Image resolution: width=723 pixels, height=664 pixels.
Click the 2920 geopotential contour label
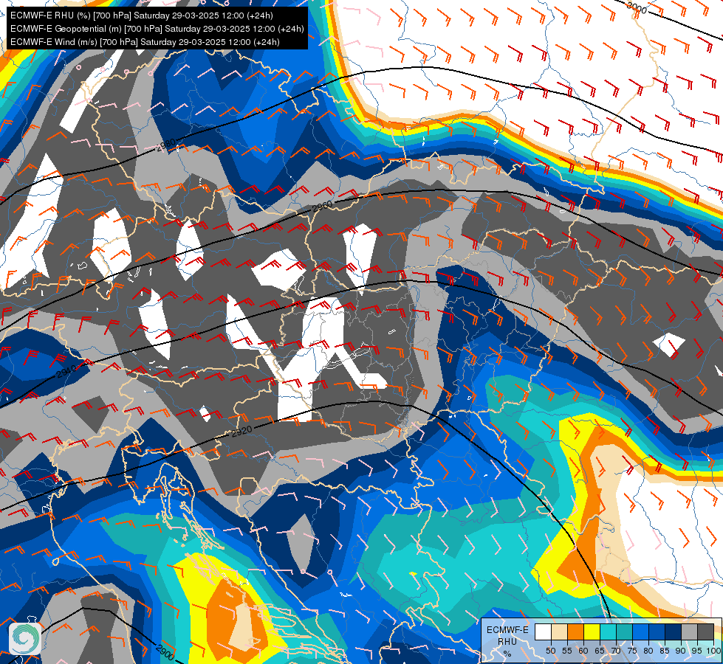coord(241,432)
